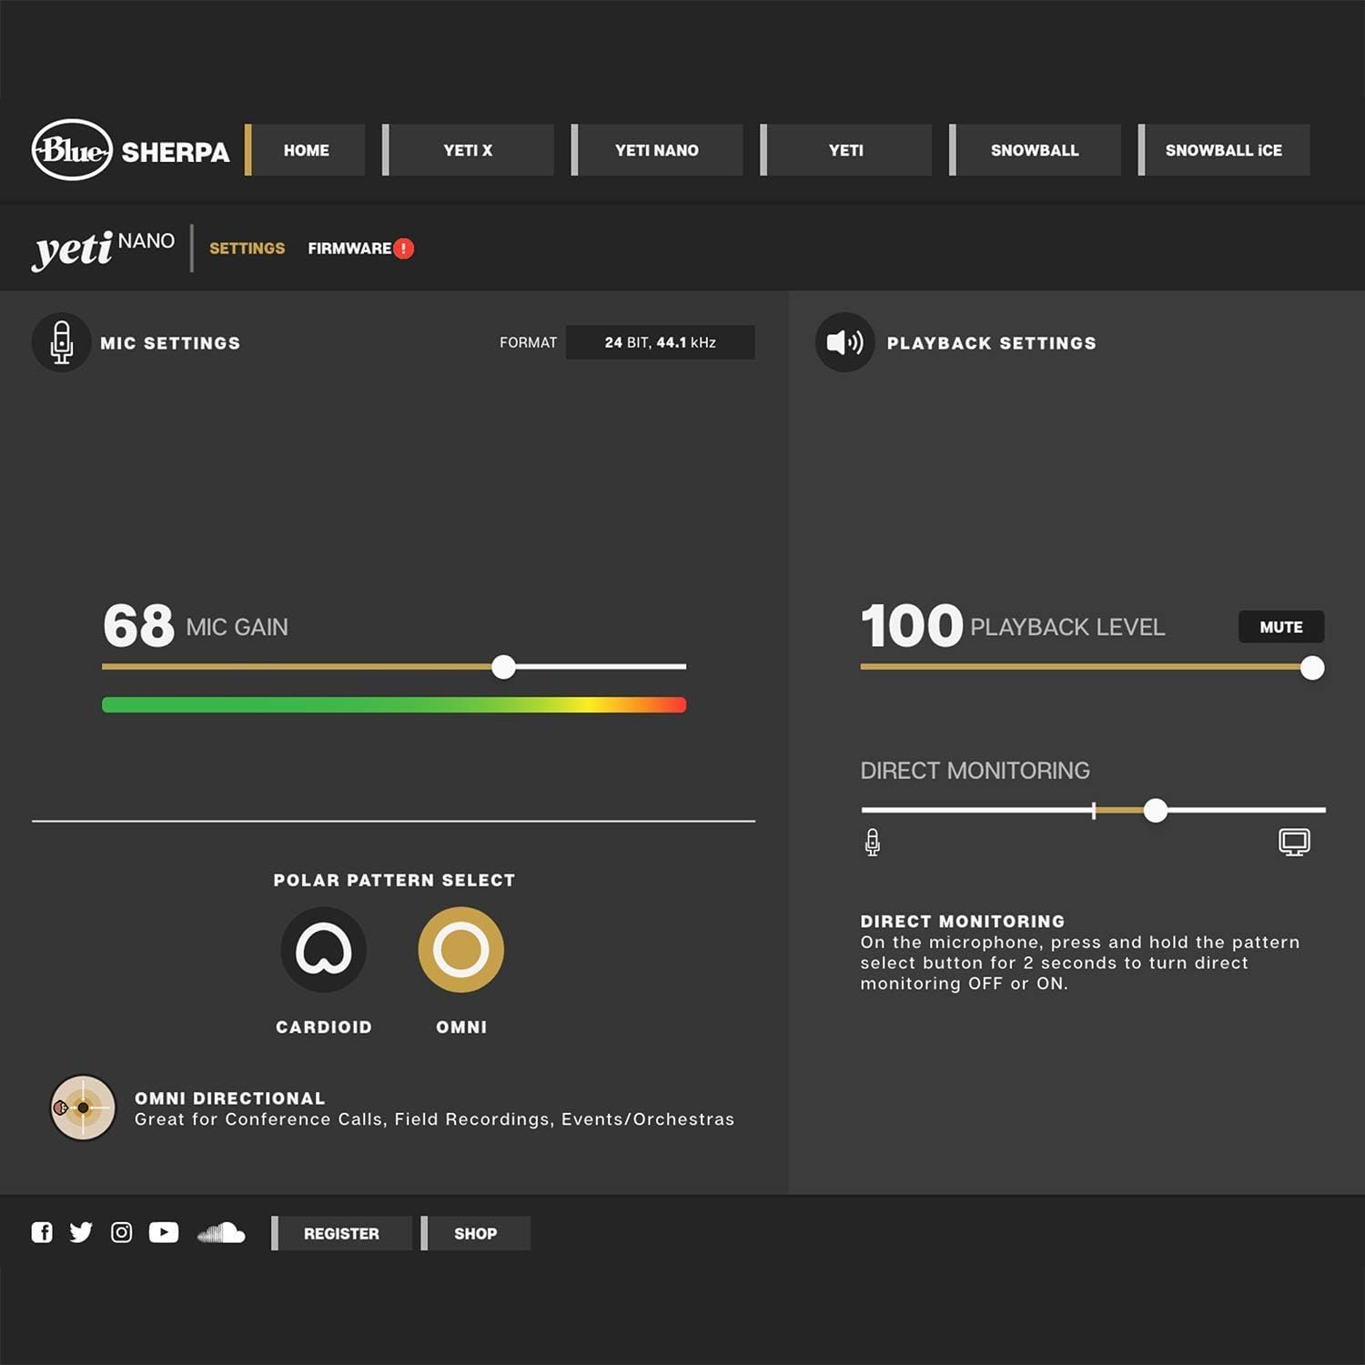
Task: Click the Blue Sherpa logo
Action: pos(130,150)
